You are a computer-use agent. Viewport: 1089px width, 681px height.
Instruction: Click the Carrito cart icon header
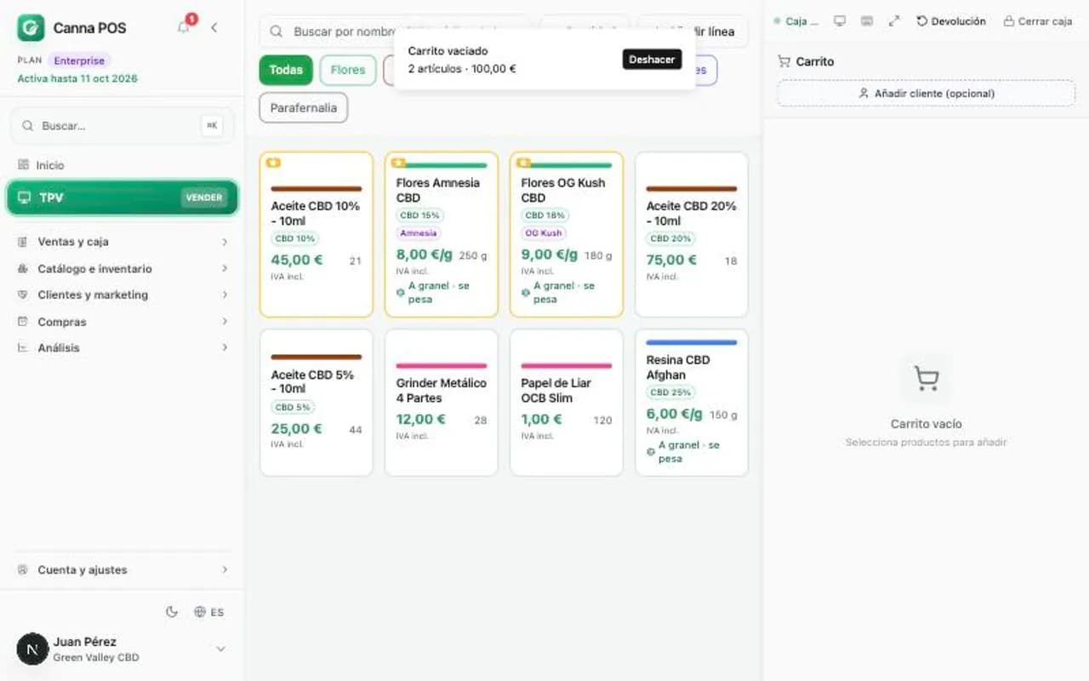tap(784, 61)
